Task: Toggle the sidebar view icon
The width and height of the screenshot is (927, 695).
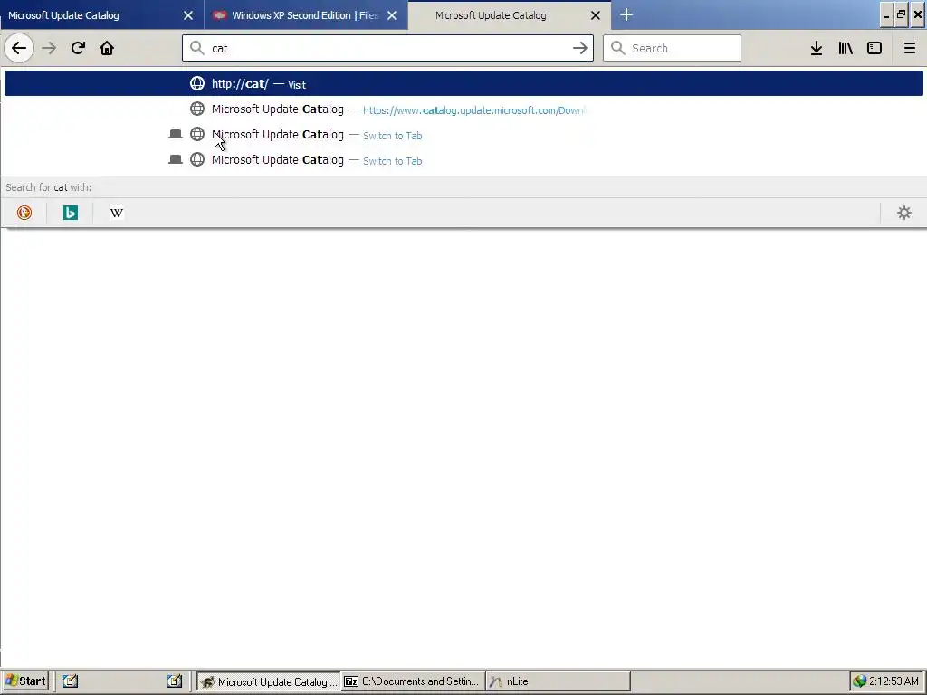Action: (x=874, y=48)
